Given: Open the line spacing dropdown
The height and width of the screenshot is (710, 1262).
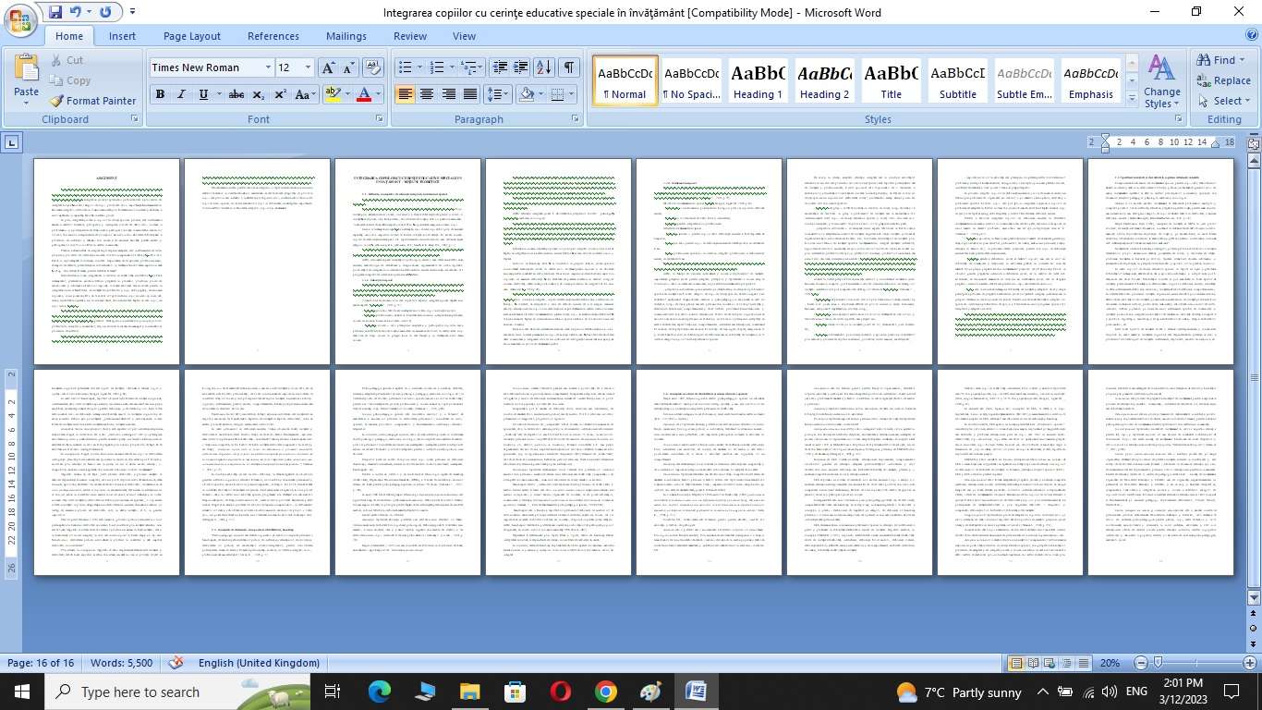Looking at the screenshot, I should (x=498, y=94).
